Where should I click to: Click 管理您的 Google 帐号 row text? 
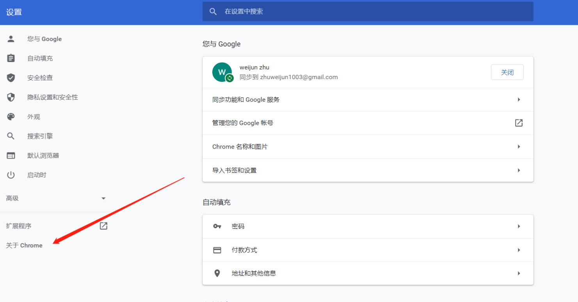243,123
